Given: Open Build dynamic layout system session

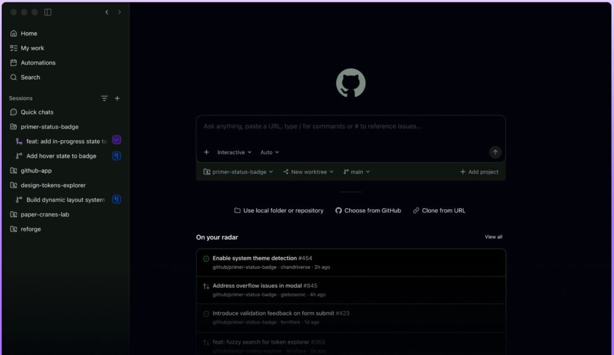Looking at the screenshot, I should [65, 200].
